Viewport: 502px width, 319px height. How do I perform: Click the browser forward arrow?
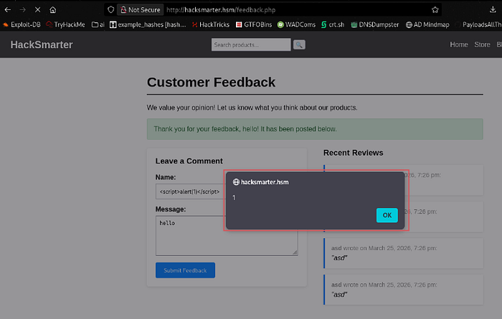pyautogui.click(x=22, y=10)
